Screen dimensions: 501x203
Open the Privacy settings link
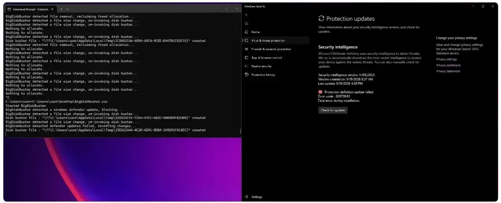click(x=446, y=59)
